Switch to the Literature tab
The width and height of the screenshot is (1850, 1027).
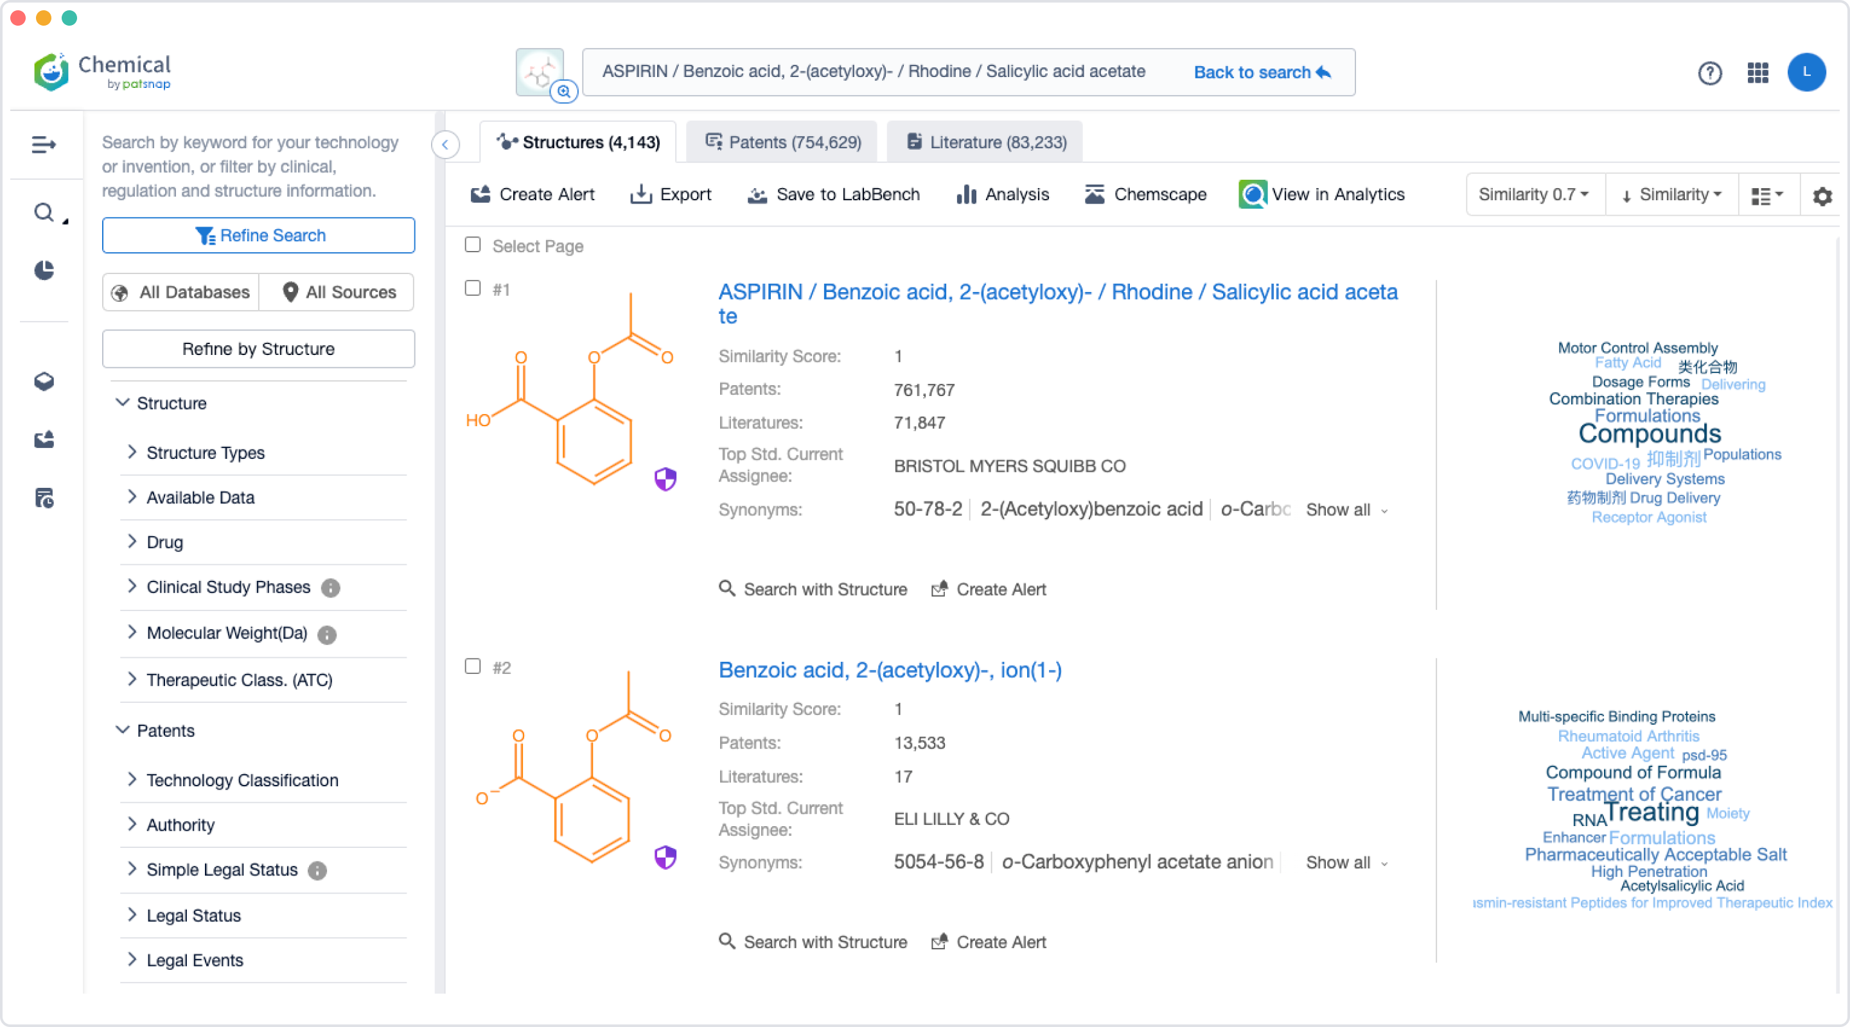click(986, 142)
